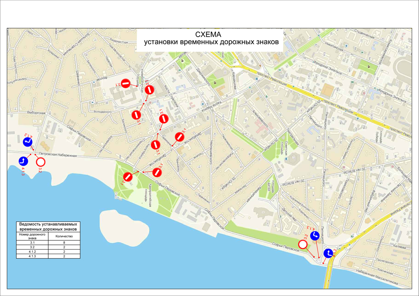Click the Каляева street label
Viewport: 419px width, 296px height.
tap(398, 247)
